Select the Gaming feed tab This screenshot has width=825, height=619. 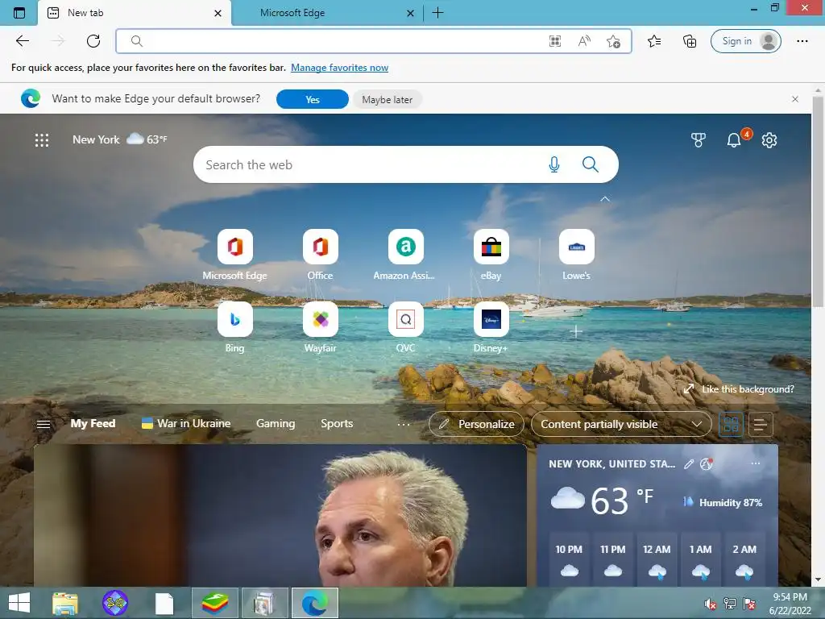point(276,424)
